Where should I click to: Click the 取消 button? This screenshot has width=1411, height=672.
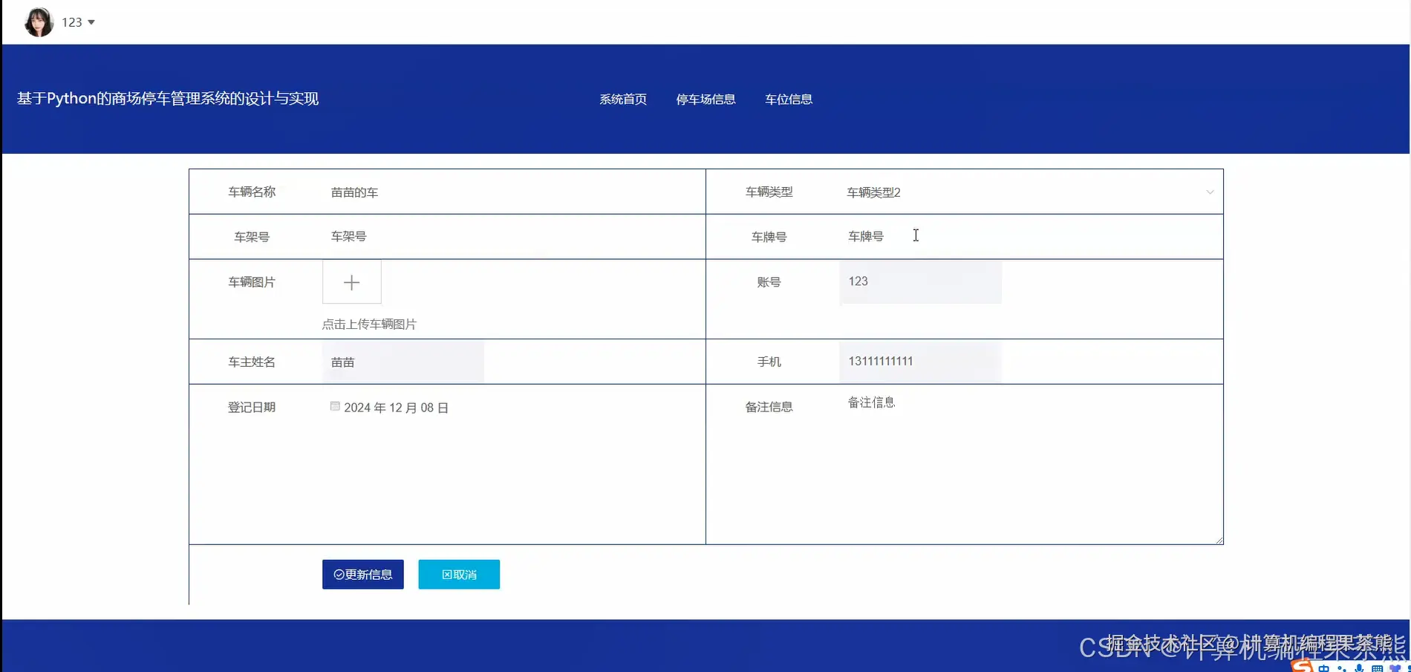tap(459, 574)
